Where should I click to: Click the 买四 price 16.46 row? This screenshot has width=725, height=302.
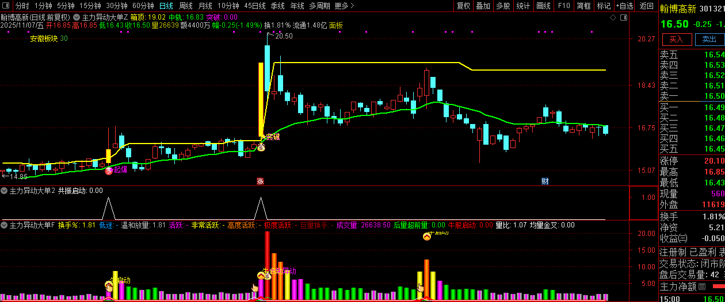tap(692, 139)
